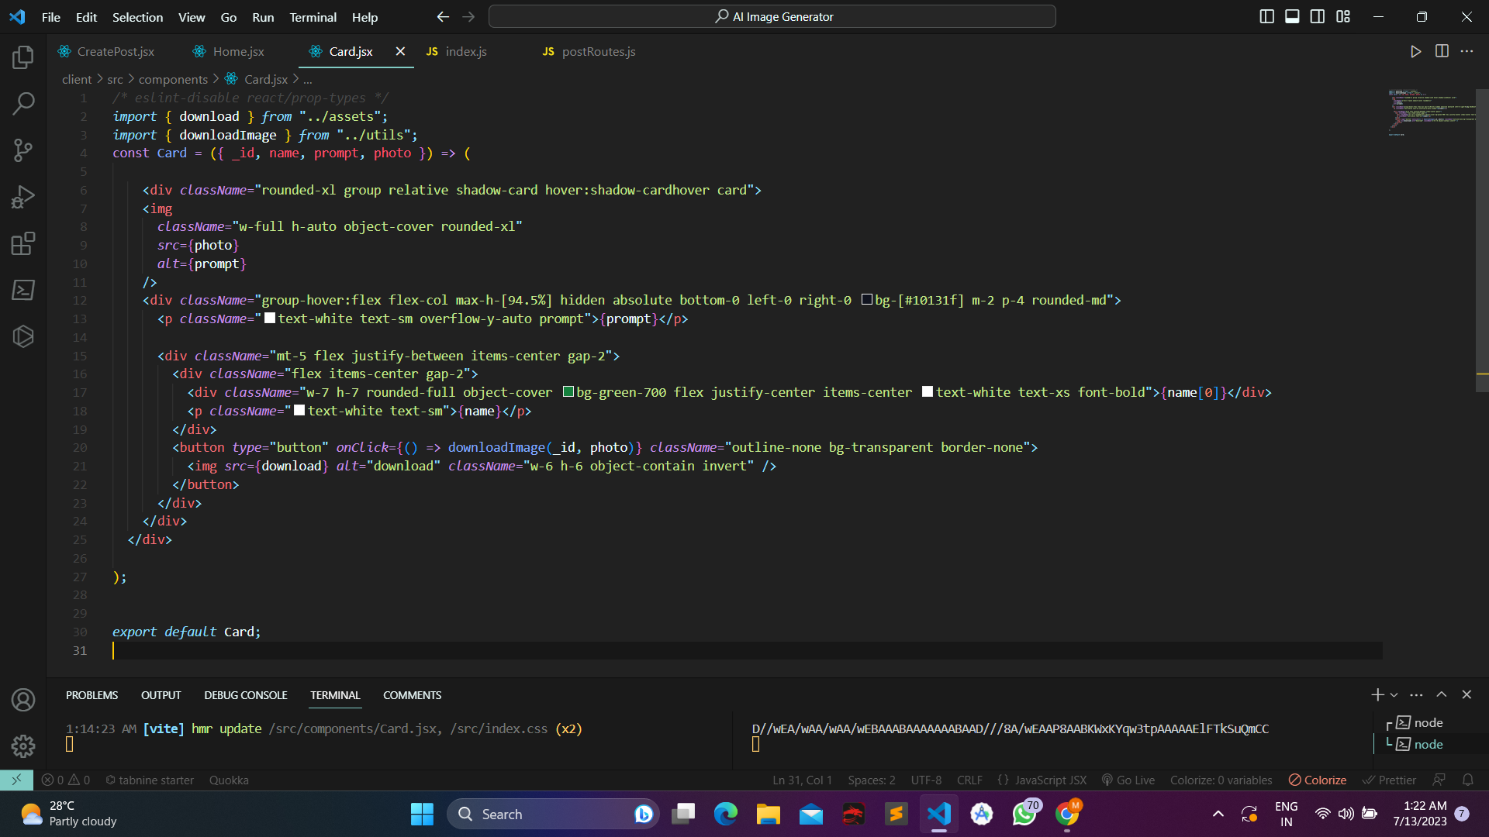1489x837 pixels.
Task: Toggle the primary side bar layout button
Action: coord(1266,16)
